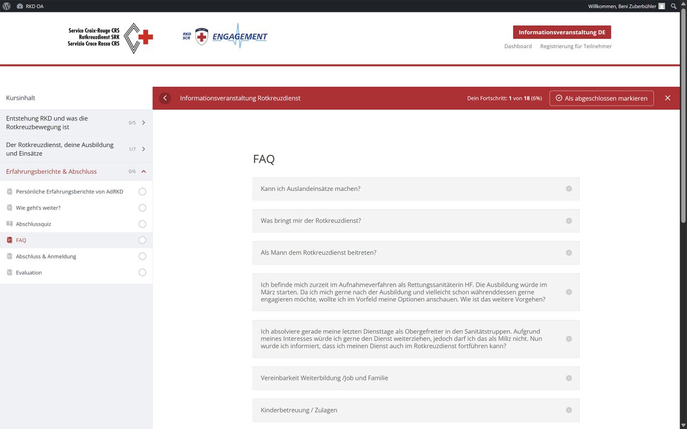Click the Abschlussquiz quiz icon in sidebar
The width and height of the screenshot is (687, 429).
(x=10, y=224)
